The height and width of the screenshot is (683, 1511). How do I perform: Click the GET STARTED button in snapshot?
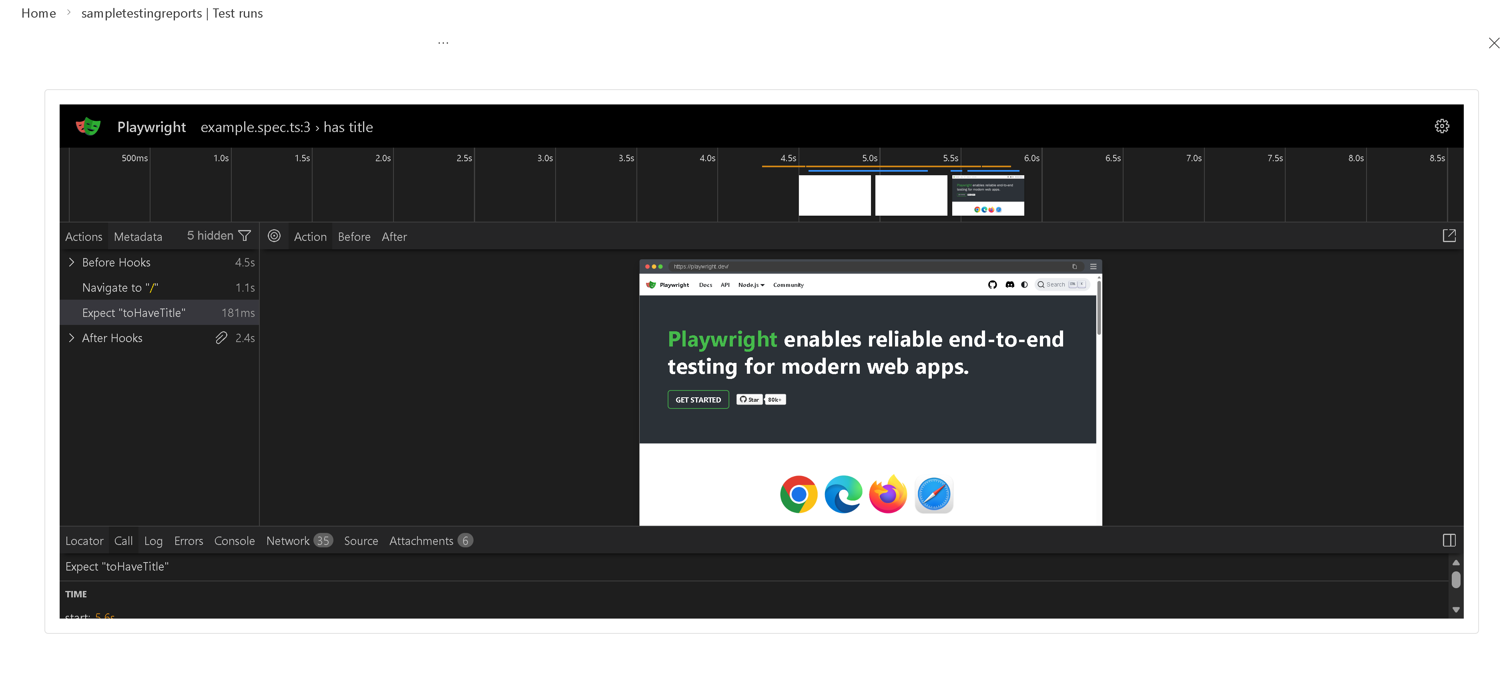pyautogui.click(x=698, y=399)
